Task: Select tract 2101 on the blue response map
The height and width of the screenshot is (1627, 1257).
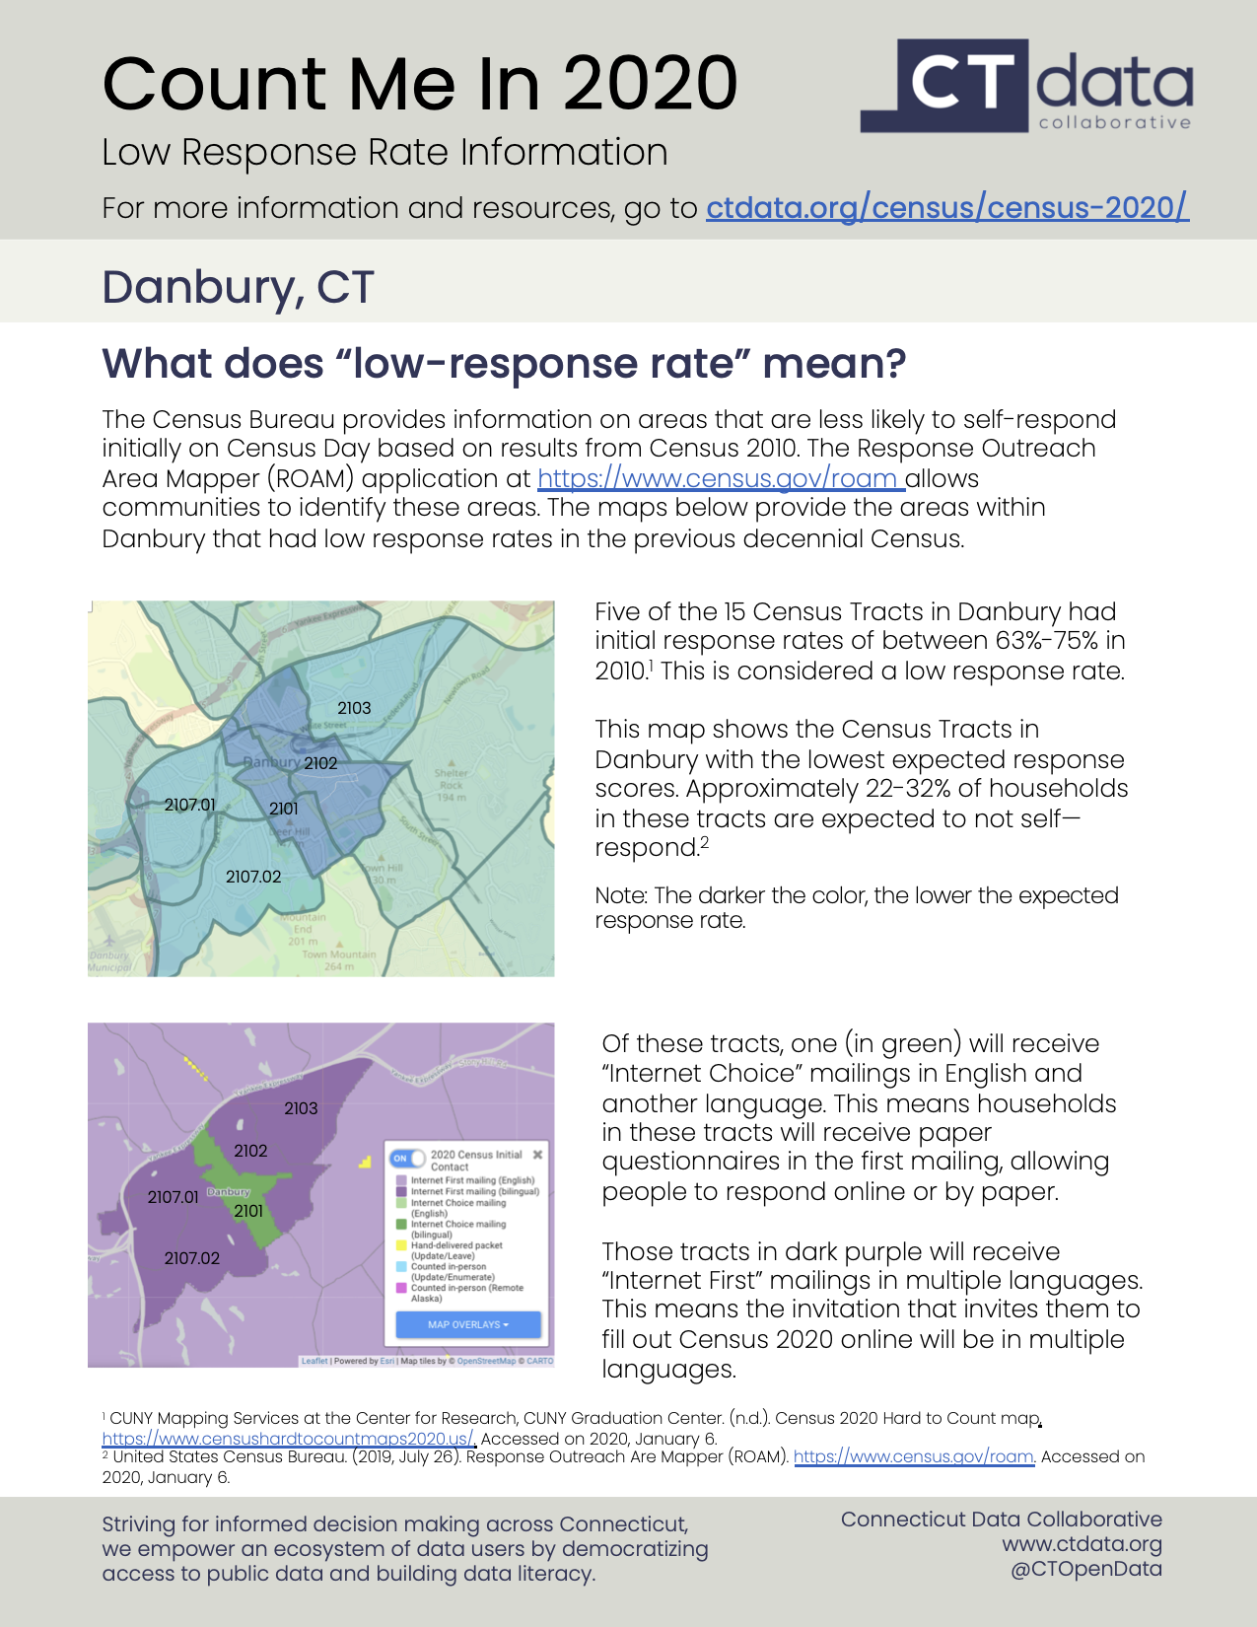Action: point(284,809)
